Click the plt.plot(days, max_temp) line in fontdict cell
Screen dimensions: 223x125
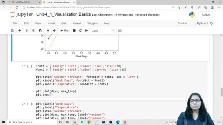[56, 91]
